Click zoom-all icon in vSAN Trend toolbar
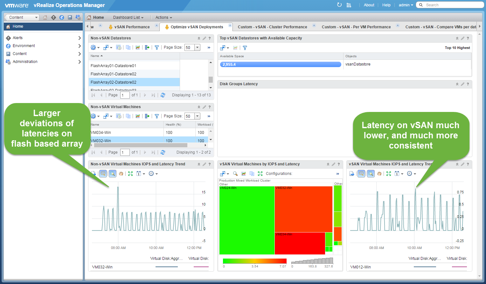Screen dimensions: 486x284 389,174
